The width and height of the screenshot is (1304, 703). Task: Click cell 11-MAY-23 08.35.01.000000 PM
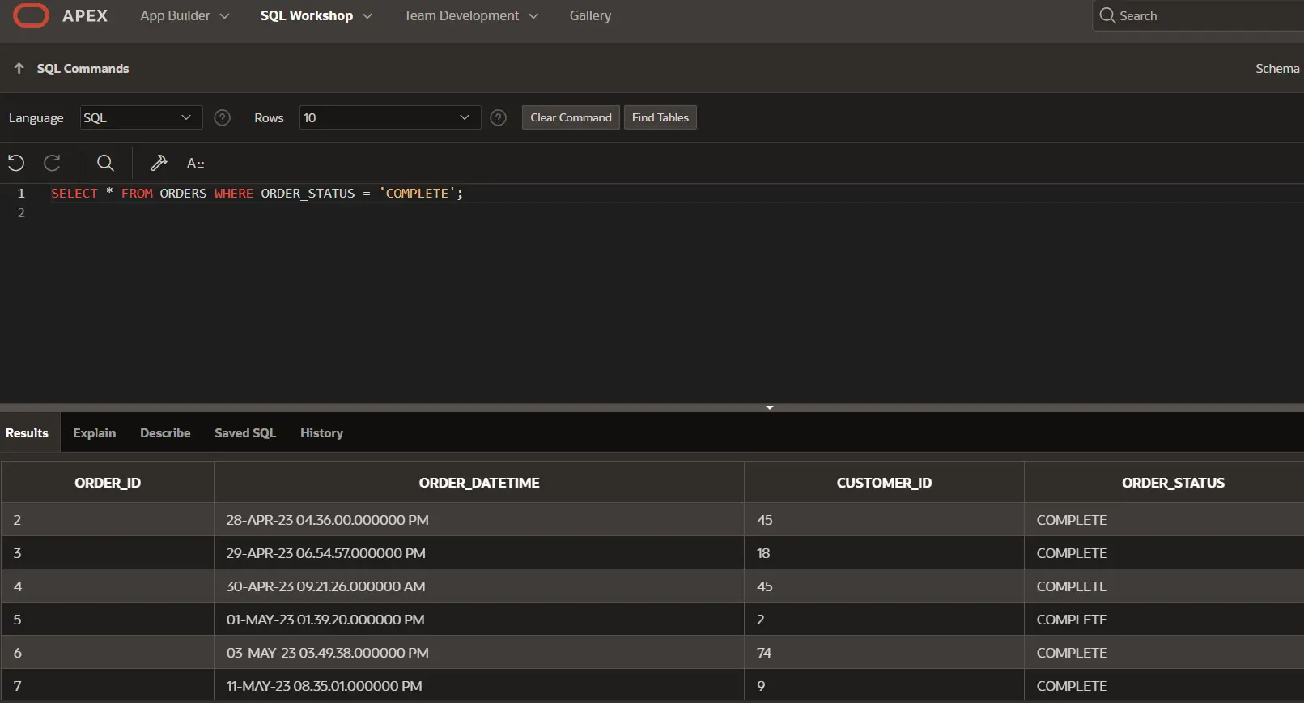tap(479, 686)
